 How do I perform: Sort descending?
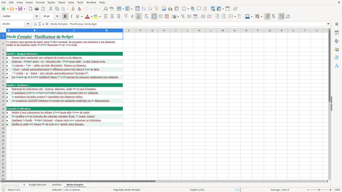pos(150,9)
